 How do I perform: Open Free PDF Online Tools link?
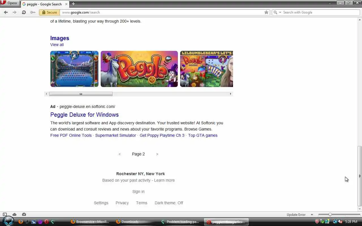[71, 135]
